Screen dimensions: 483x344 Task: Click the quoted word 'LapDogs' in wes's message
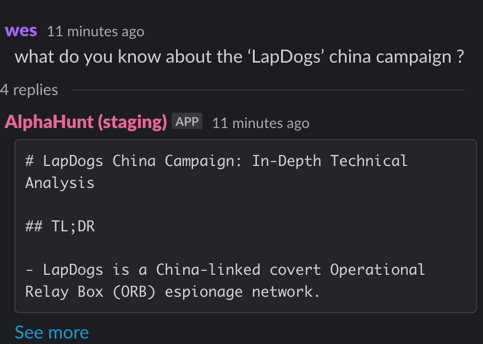286,57
